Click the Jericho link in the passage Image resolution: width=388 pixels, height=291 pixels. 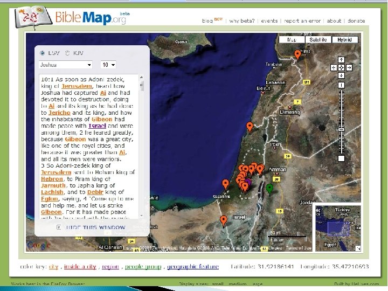pos(59,113)
